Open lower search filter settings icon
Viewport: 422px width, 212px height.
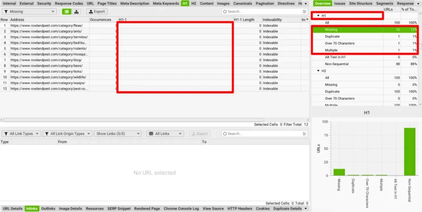305,134
